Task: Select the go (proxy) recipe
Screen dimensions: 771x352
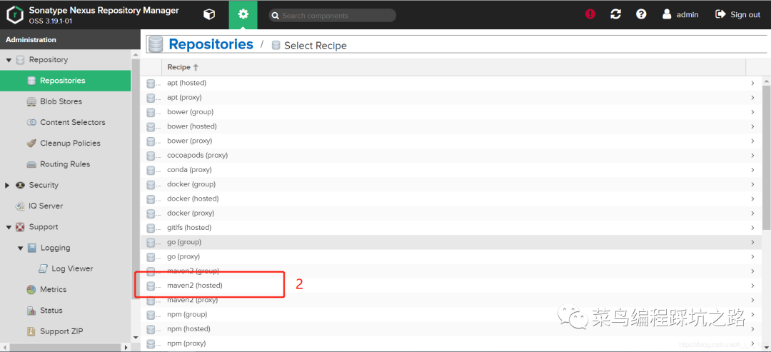Action: pyautogui.click(x=451, y=256)
